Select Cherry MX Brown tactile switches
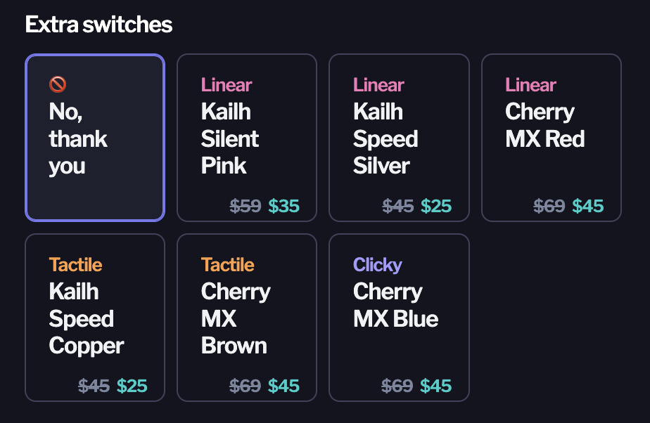650x423 pixels. point(247,318)
